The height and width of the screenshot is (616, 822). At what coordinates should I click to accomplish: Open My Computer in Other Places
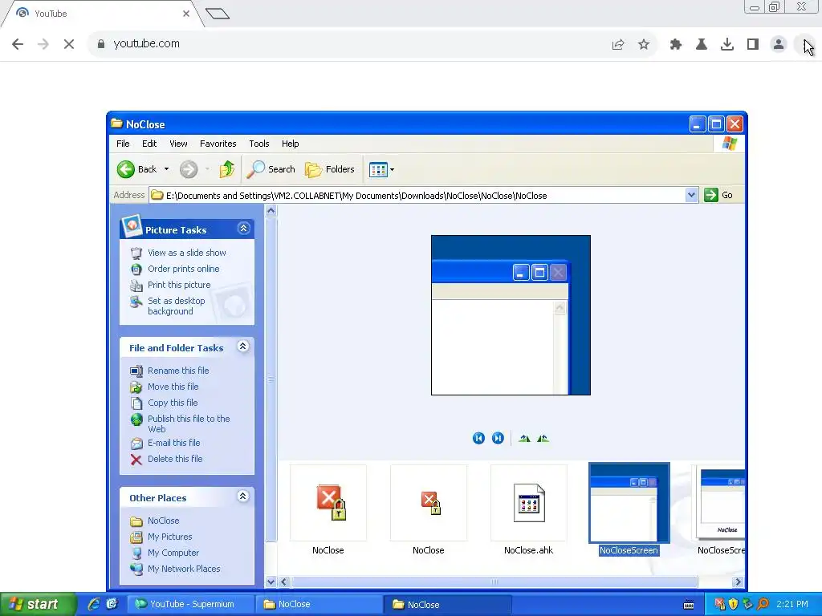[173, 553]
